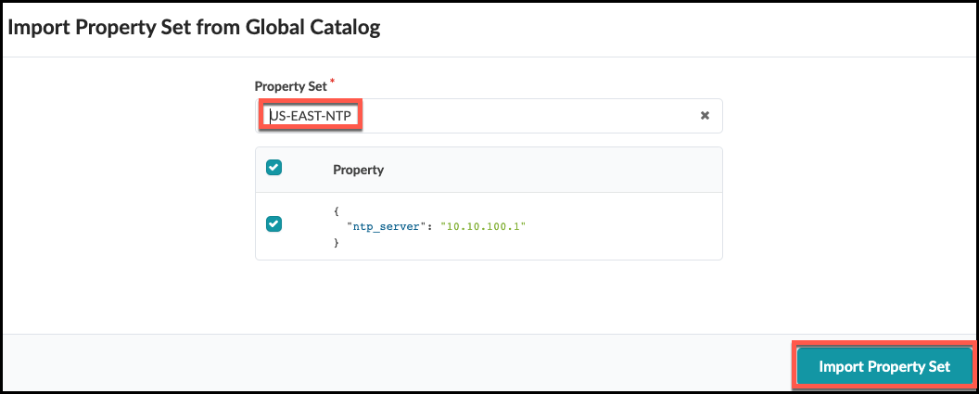The image size is (979, 394).
Task: Click the opening brace of the JSON property
Action: (x=337, y=211)
